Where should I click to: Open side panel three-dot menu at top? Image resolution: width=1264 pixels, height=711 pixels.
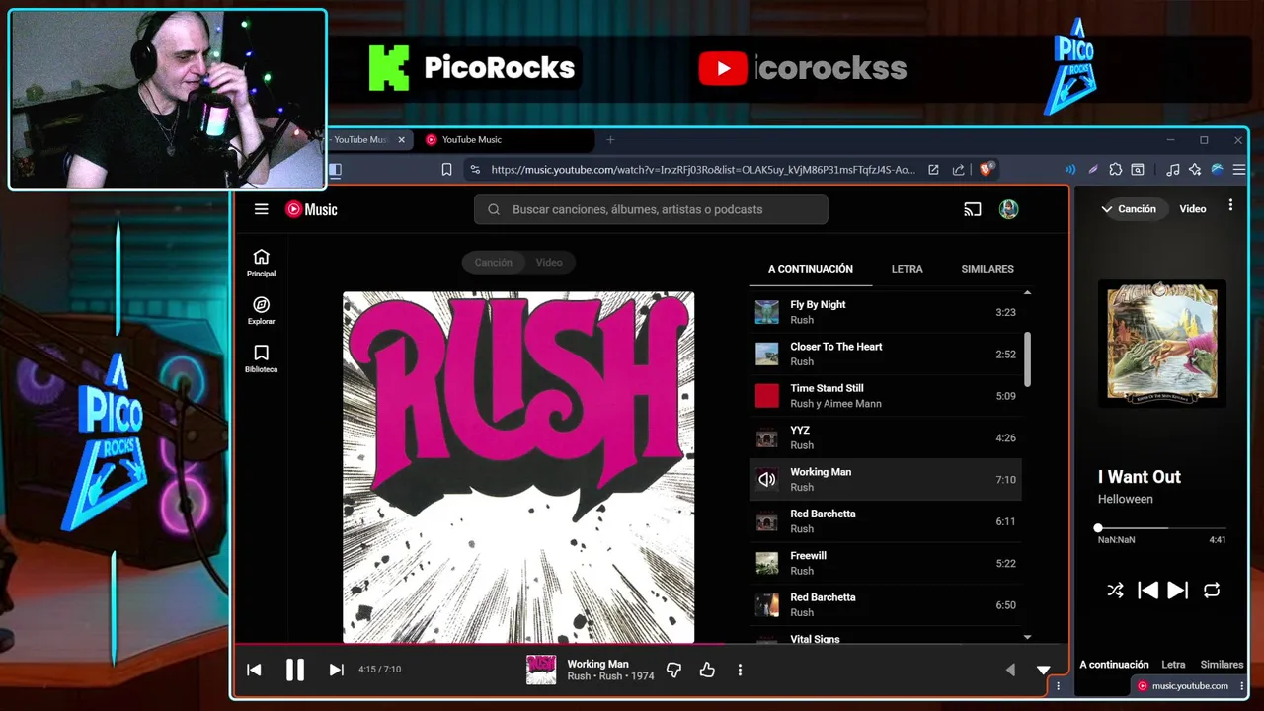click(1230, 205)
